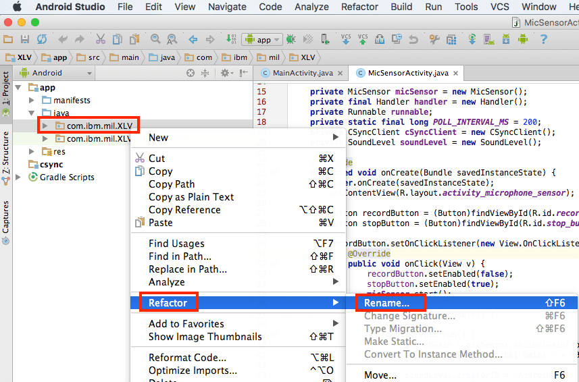This screenshot has width=579, height=382.
Task: Click the Attach debugger phone icon
Action: click(x=325, y=39)
